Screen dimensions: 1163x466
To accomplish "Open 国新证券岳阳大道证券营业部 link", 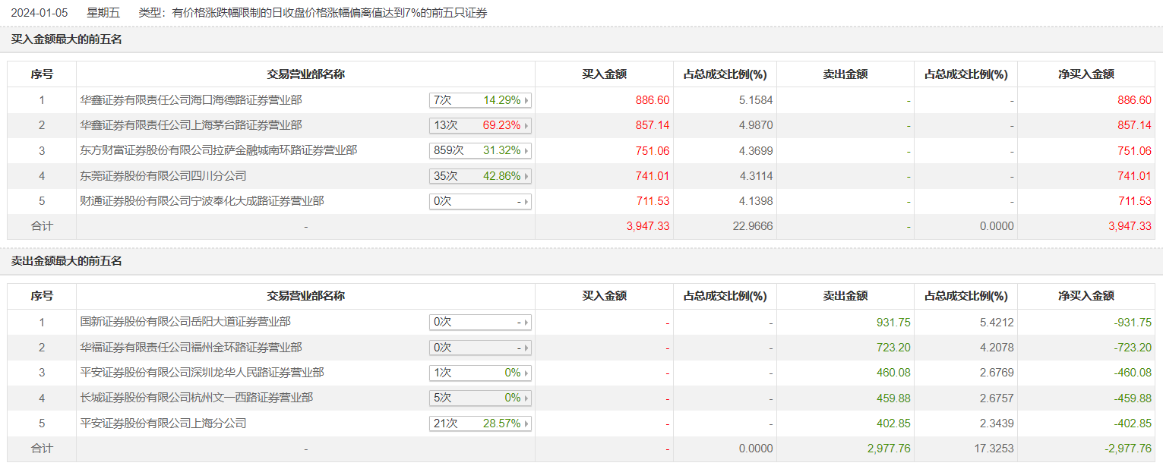I will (185, 322).
